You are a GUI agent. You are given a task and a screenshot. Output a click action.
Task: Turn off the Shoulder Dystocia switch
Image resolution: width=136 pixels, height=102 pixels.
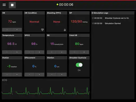click(79, 65)
